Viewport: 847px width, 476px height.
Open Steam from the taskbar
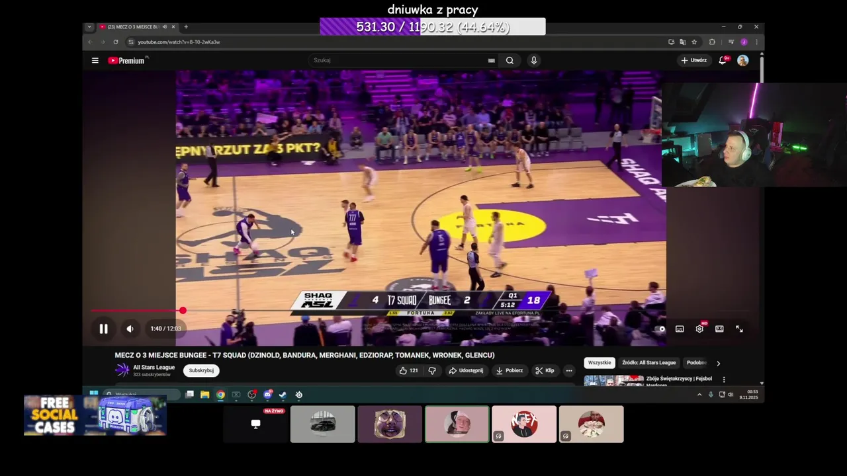tap(283, 395)
